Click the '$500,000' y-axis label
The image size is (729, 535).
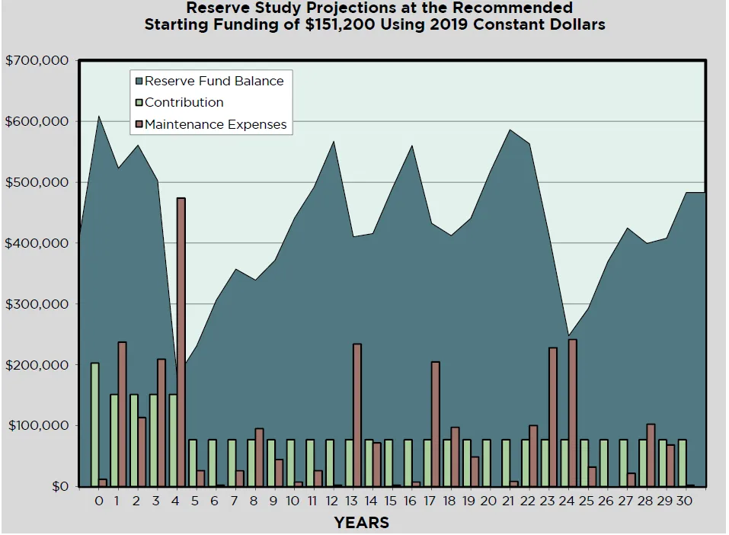(37, 182)
